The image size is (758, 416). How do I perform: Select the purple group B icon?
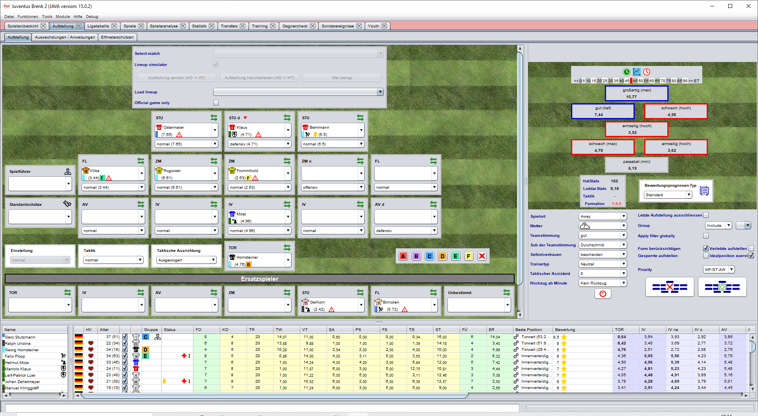point(416,256)
